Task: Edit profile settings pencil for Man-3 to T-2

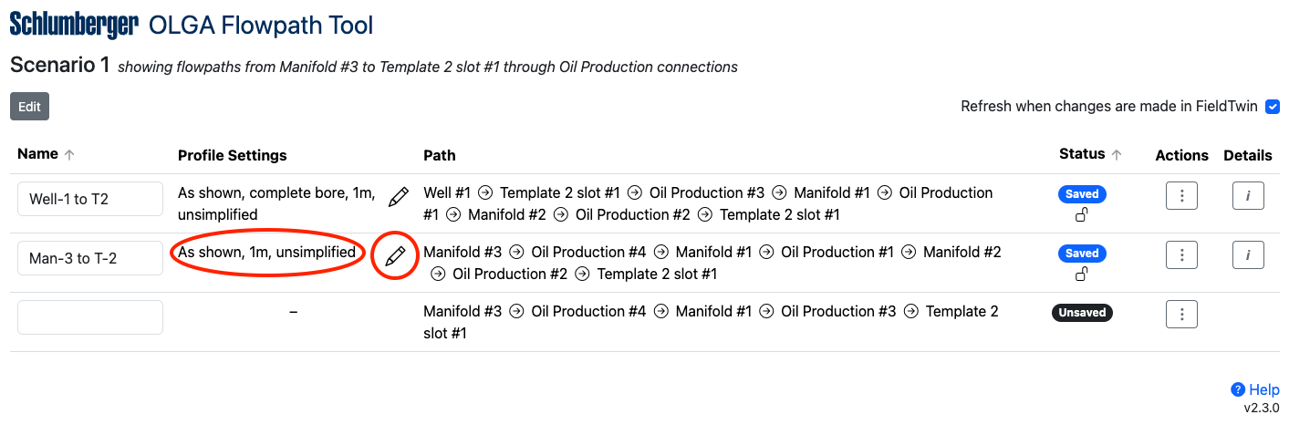Action: click(x=395, y=256)
